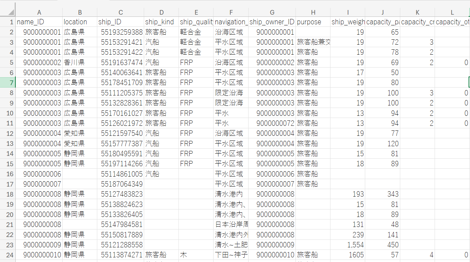Select row 7 header
Screen dimensions: 470x262
point(8,83)
